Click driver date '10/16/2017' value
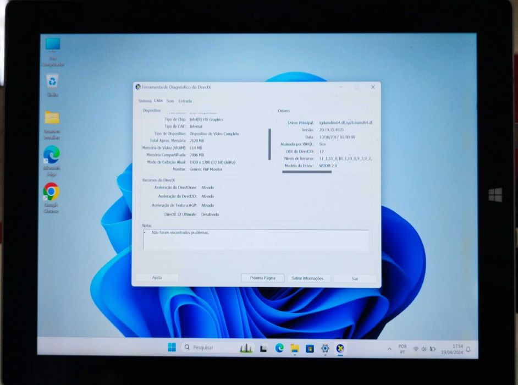The height and width of the screenshot is (385, 518). pos(337,137)
